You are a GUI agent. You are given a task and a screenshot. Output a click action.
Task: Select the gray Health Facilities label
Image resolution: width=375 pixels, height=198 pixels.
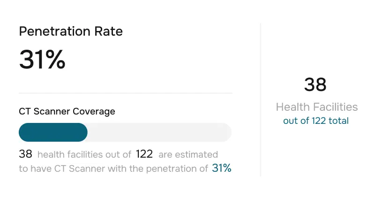(x=316, y=107)
